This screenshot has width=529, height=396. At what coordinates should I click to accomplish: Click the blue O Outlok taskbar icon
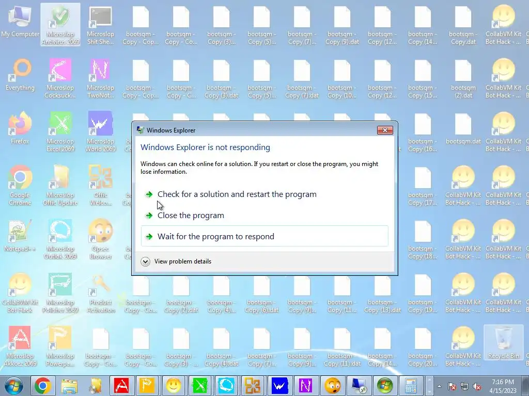(x=226, y=386)
